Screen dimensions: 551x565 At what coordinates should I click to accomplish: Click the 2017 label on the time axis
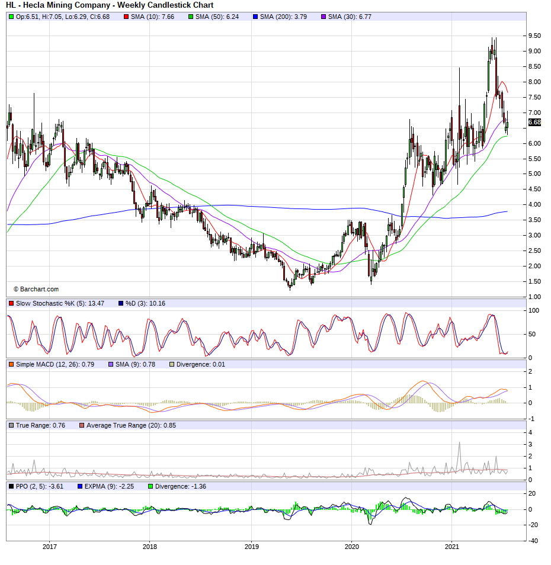(x=50, y=547)
